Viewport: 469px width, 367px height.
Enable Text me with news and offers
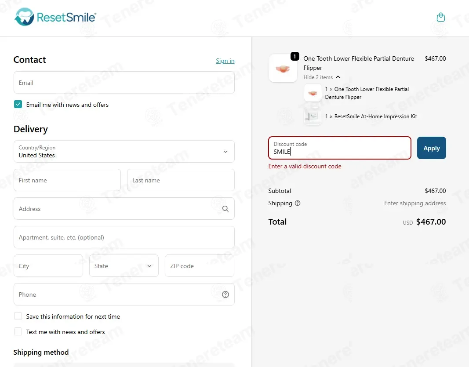tap(18, 331)
